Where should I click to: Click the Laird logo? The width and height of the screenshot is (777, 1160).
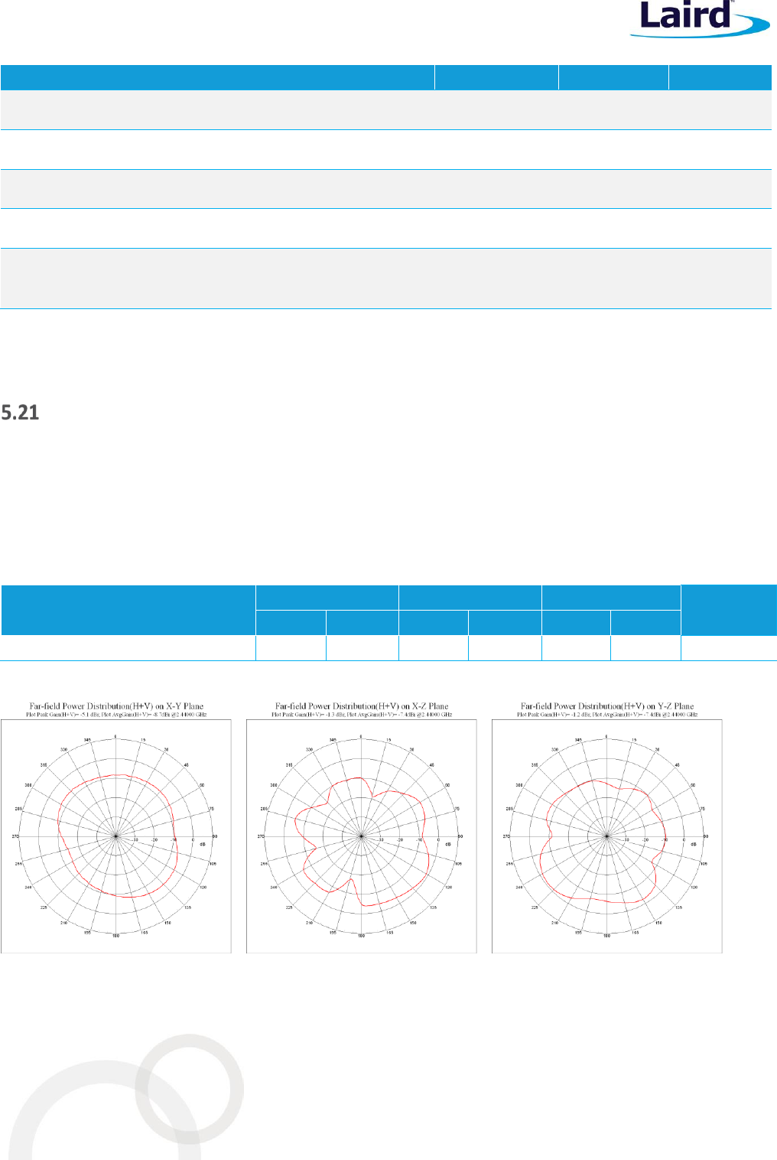tap(700, 19)
